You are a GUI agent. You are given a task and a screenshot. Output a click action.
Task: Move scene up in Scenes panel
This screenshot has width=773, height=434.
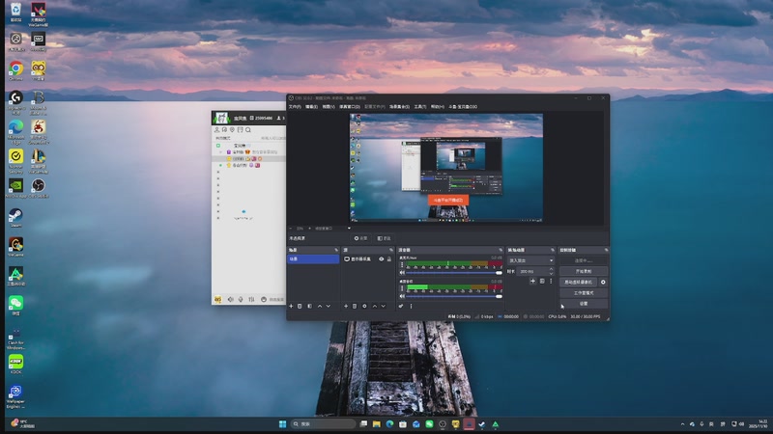[320, 306]
